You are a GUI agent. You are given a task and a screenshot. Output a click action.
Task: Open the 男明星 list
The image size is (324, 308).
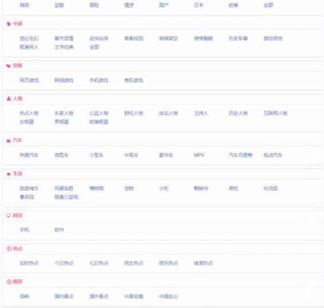click(61, 122)
